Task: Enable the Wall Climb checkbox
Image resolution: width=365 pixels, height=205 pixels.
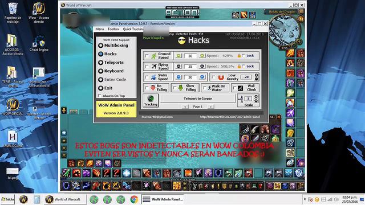Action: click(234, 88)
